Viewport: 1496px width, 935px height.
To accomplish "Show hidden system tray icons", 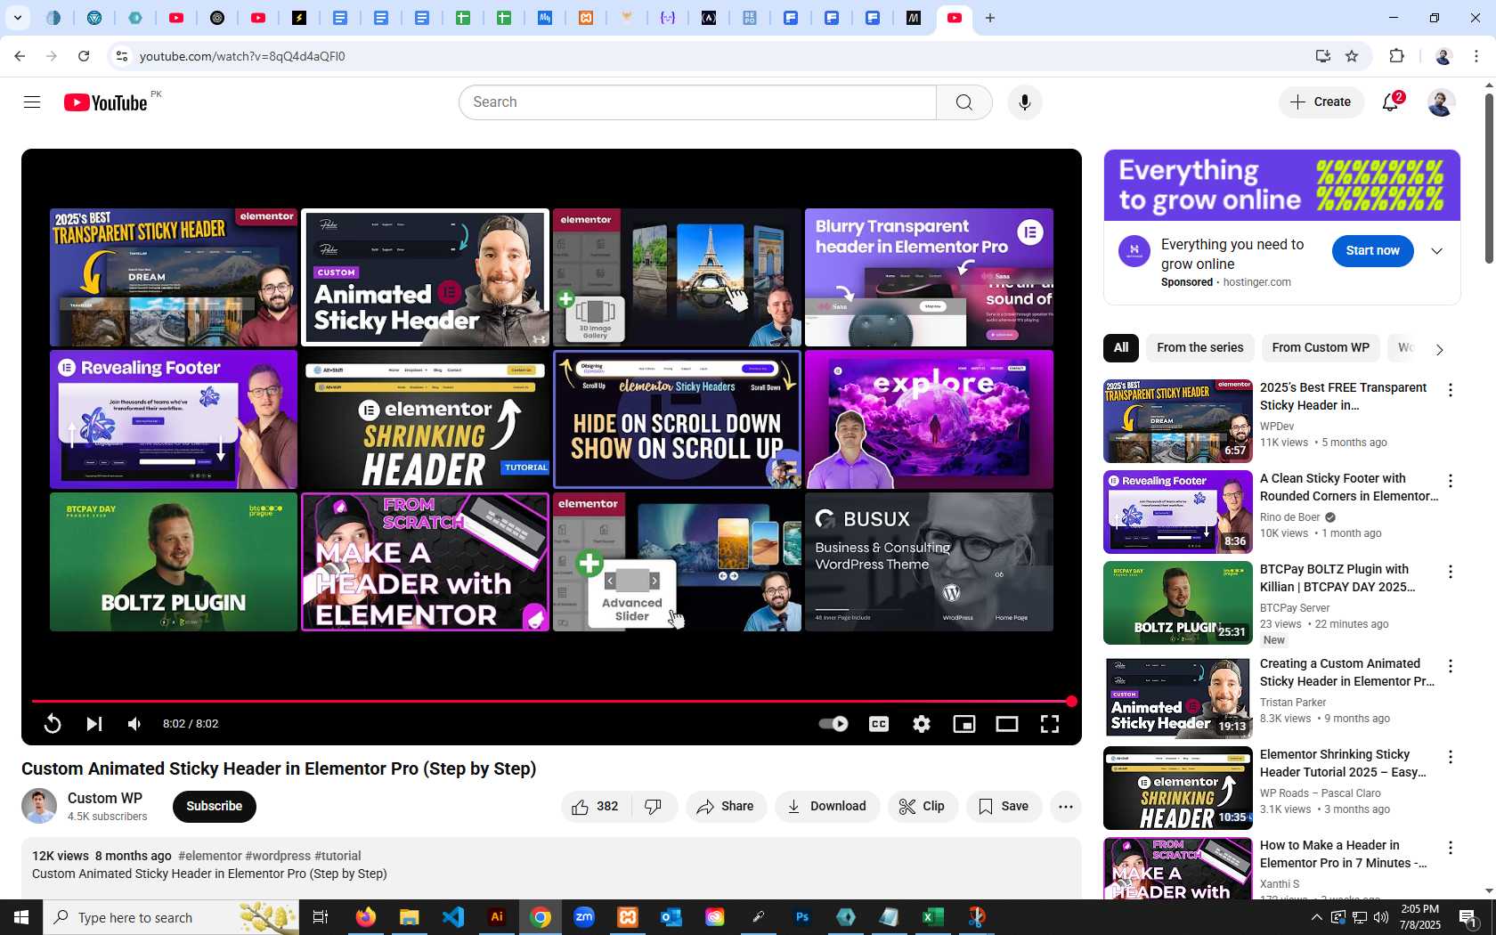I will pyautogui.click(x=1316, y=917).
